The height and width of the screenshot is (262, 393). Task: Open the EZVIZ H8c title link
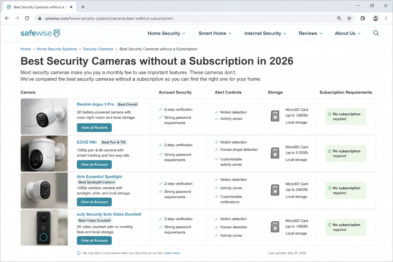coord(87,142)
